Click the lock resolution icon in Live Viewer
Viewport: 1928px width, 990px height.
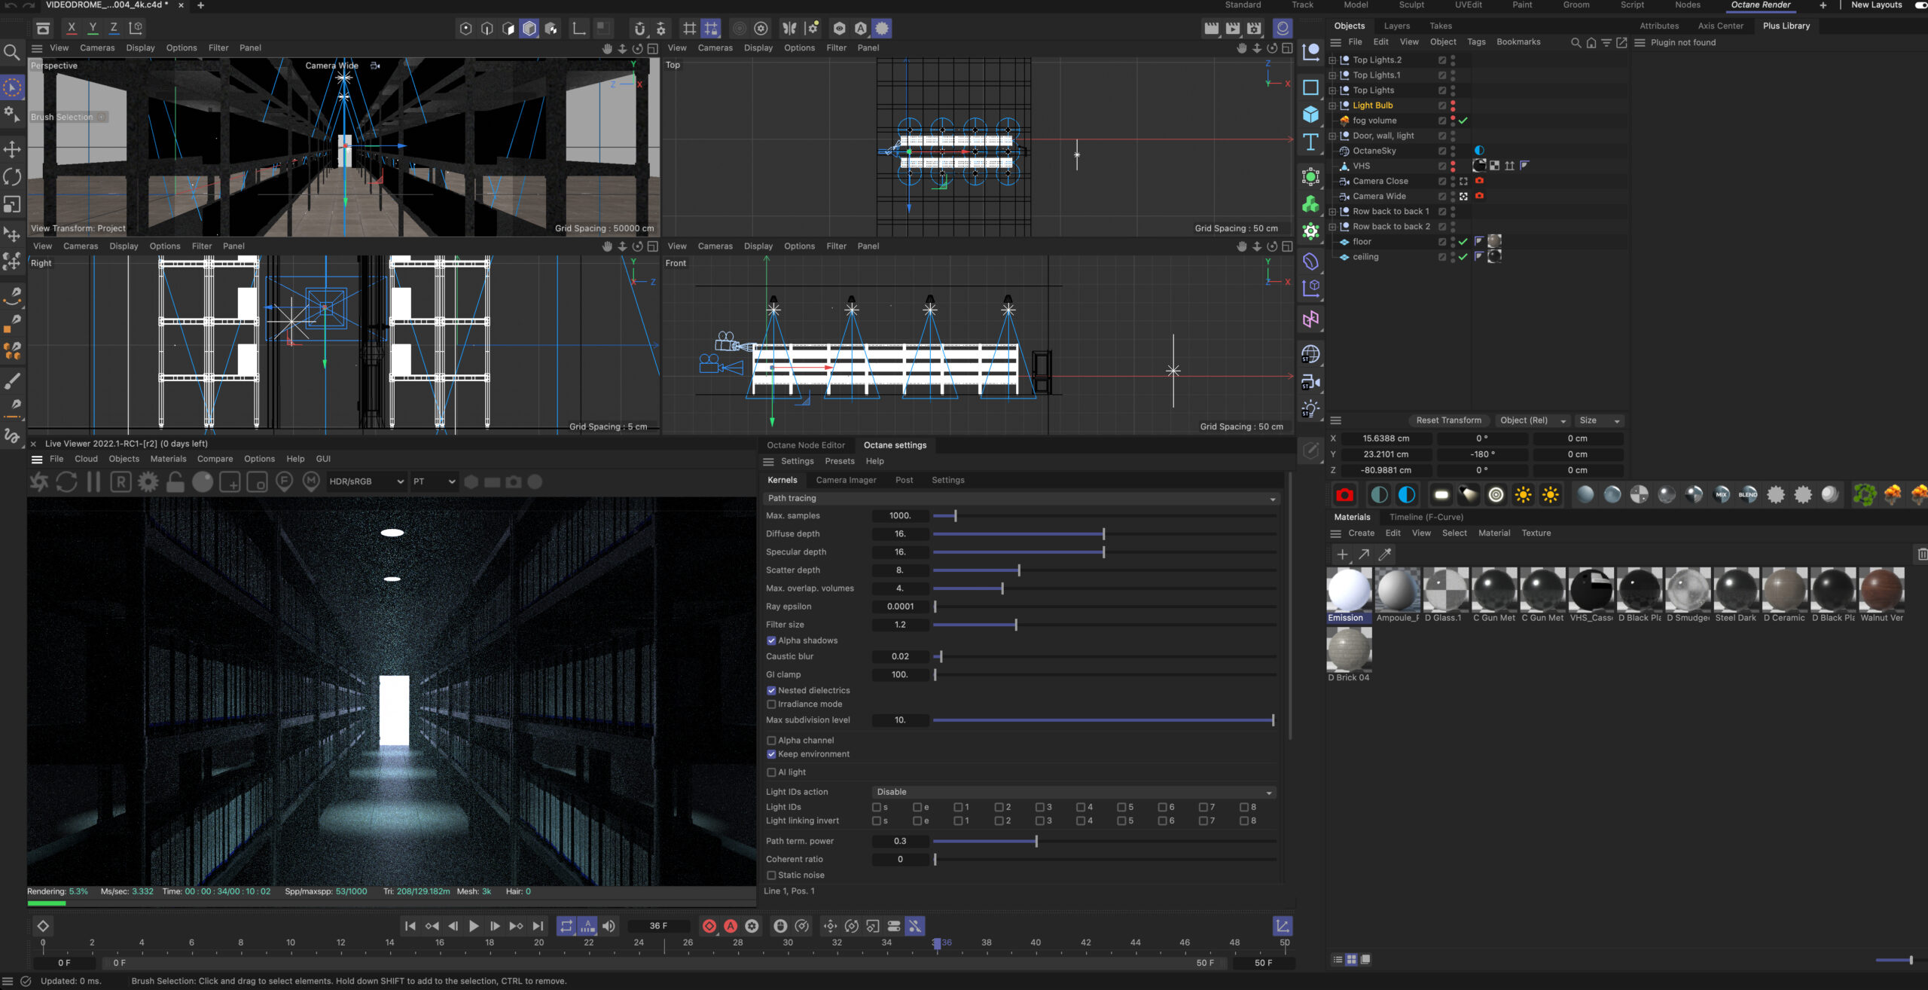point(175,482)
